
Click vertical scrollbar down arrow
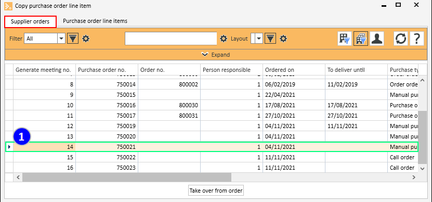click(422, 168)
